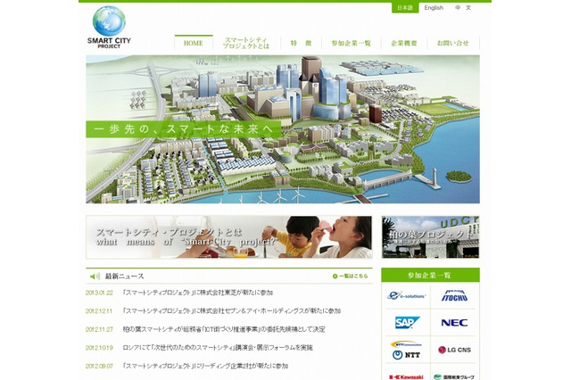Click the 2013.01.22 news date
The width and height of the screenshot is (571, 380).
(x=99, y=293)
